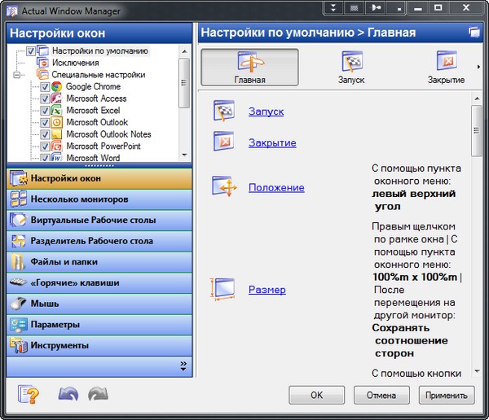Click the Положение move arrows icon
This screenshot has width=489, height=420.
coord(225,186)
